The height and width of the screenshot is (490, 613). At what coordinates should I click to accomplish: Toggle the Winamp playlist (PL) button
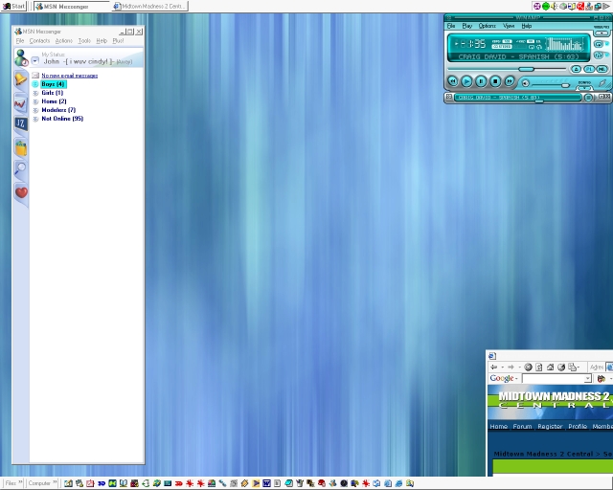[x=589, y=69]
